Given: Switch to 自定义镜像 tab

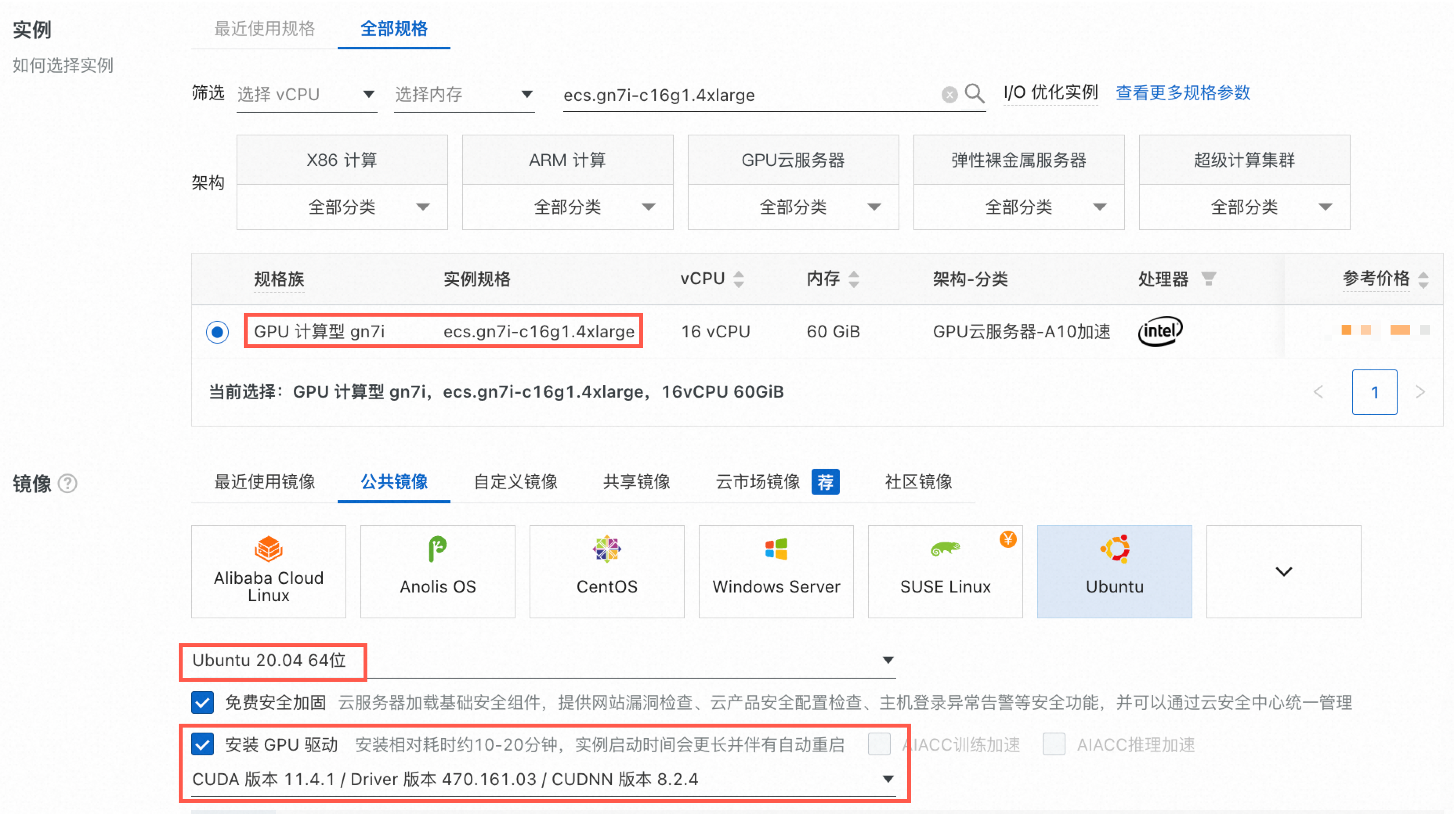Looking at the screenshot, I should click(x=515, y=482).
